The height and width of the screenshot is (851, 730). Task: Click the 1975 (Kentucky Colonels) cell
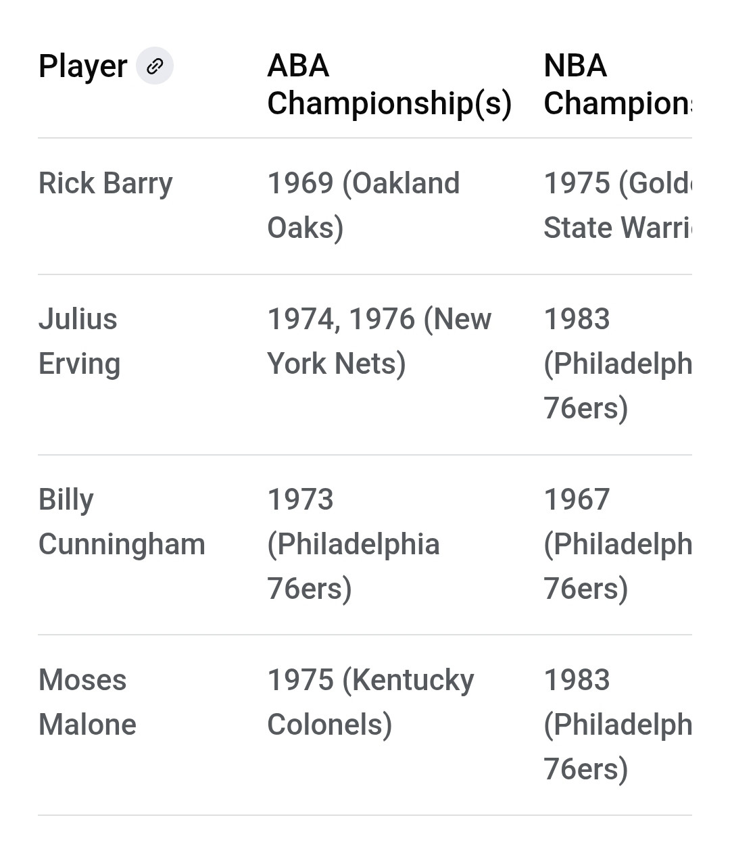coord(370,702)
